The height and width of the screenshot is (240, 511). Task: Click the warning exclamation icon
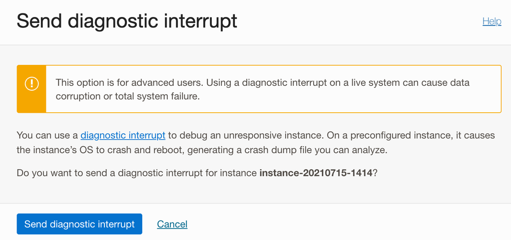(31, 83)
